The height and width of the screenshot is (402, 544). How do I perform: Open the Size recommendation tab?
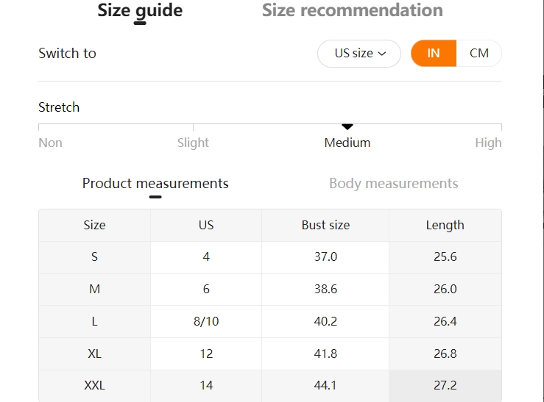tap(352, 10)
